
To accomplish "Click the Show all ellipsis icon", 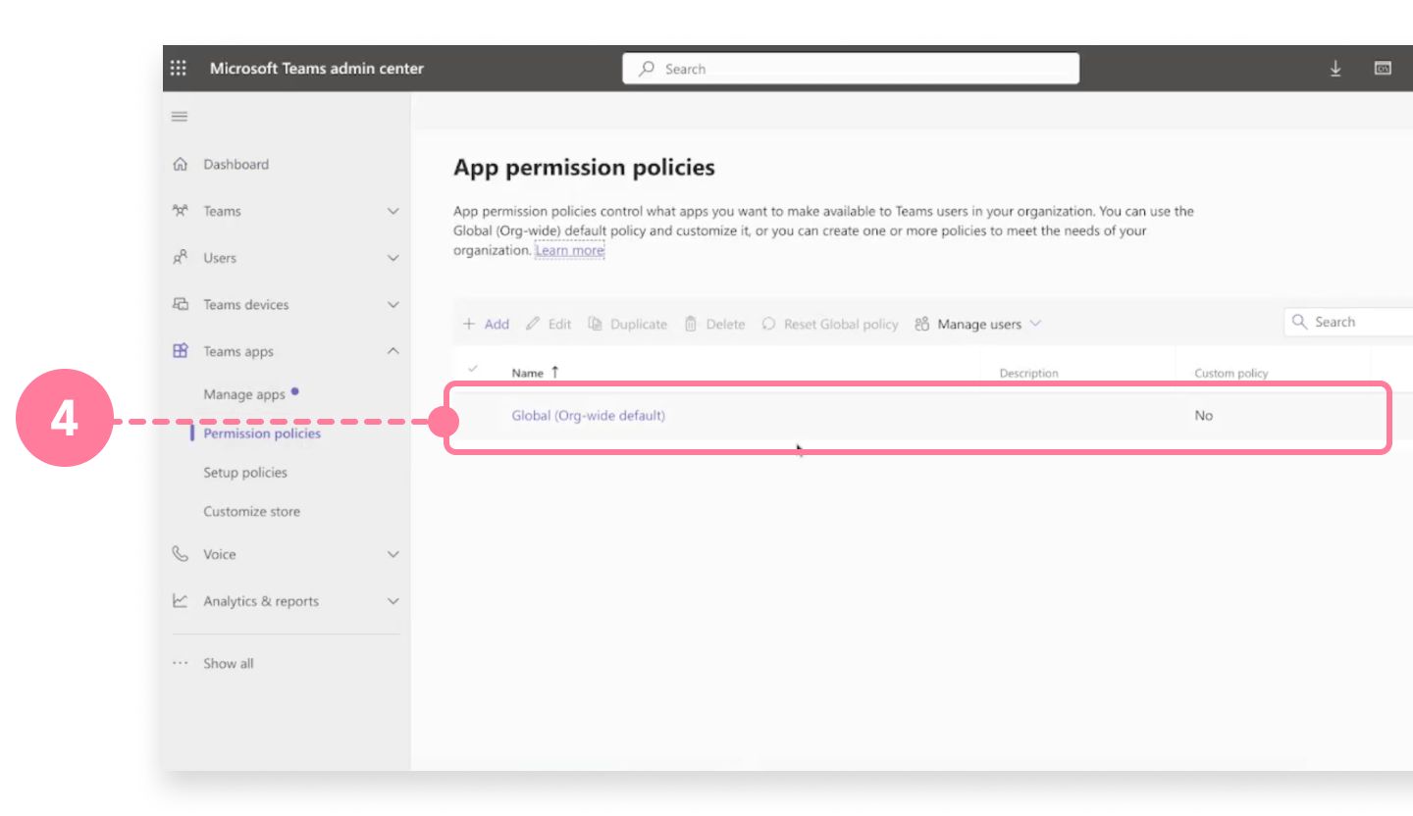I will tap(180, 663).
